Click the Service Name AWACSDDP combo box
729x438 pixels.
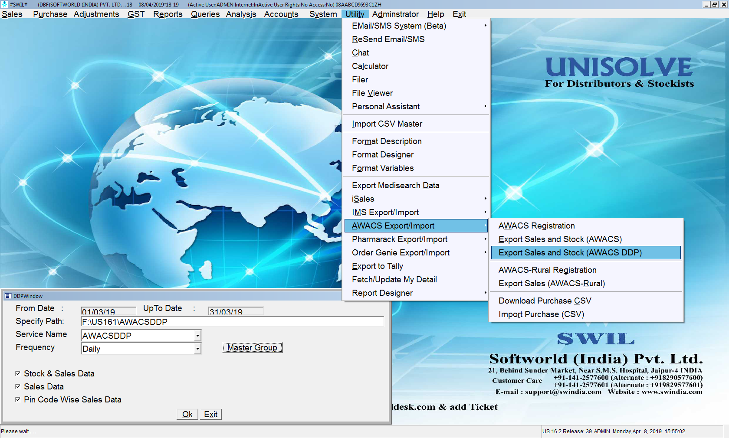tap(141, 336)
